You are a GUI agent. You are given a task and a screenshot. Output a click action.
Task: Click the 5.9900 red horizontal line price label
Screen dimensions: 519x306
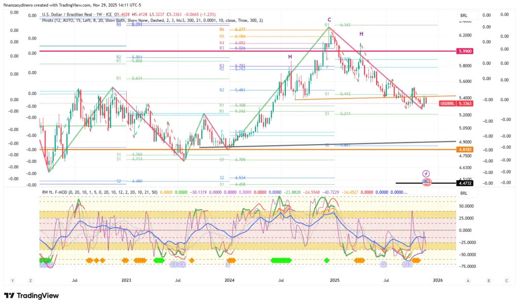(x=465, y=51)
